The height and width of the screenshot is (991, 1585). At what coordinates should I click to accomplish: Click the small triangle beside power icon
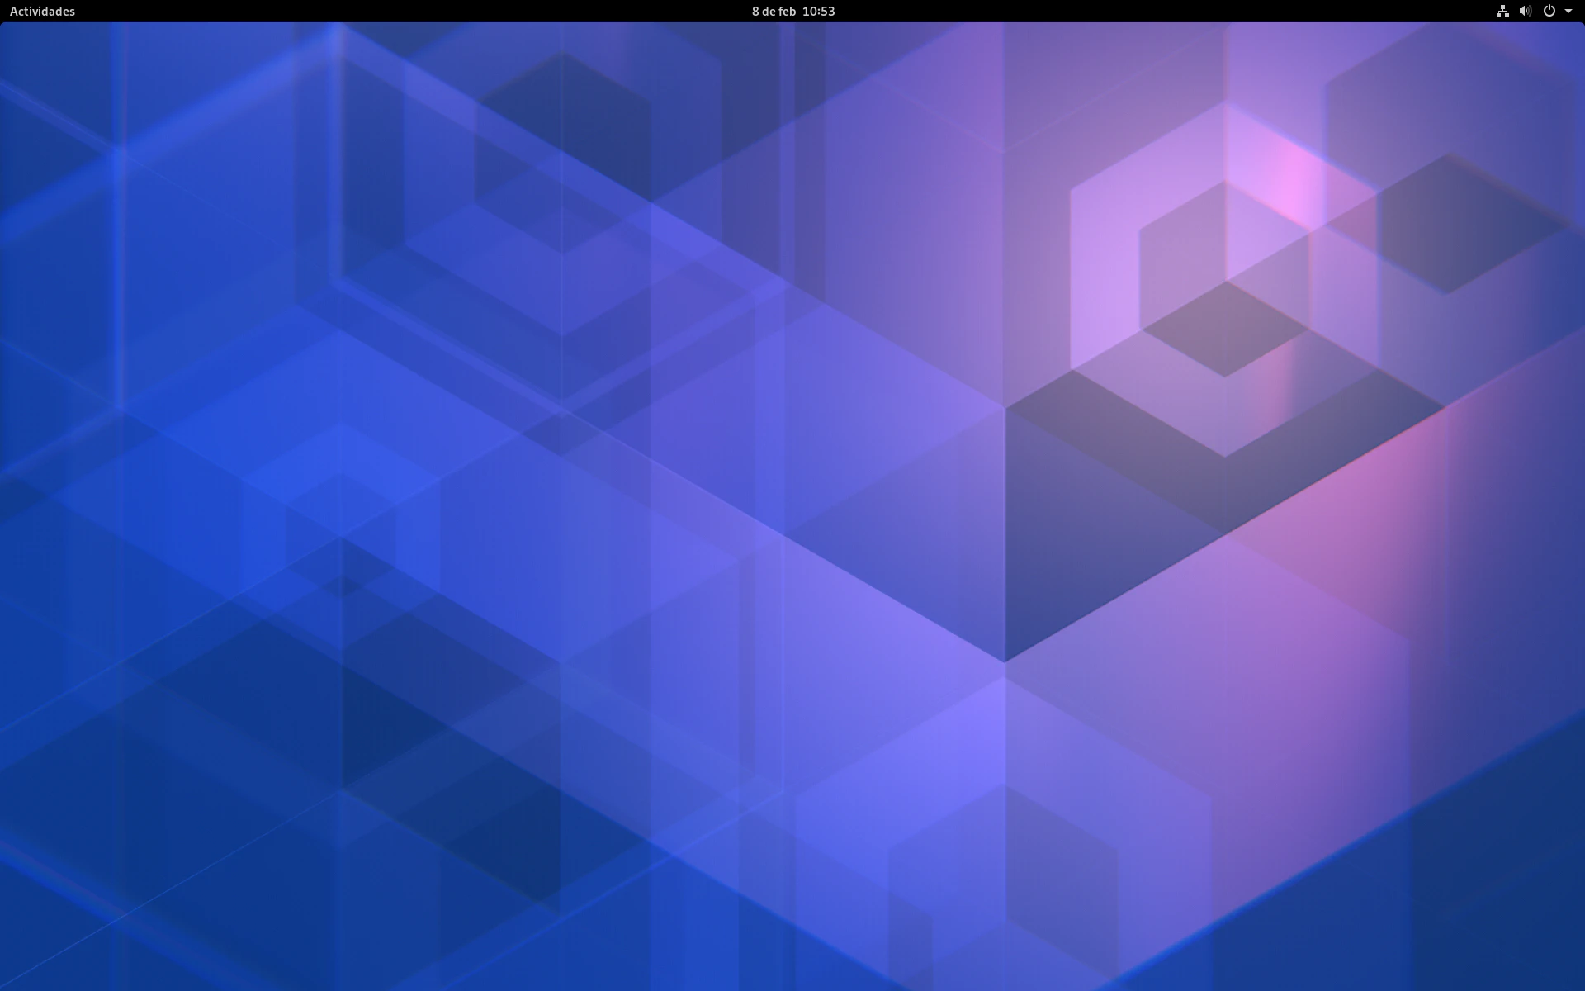[1568, 11]
